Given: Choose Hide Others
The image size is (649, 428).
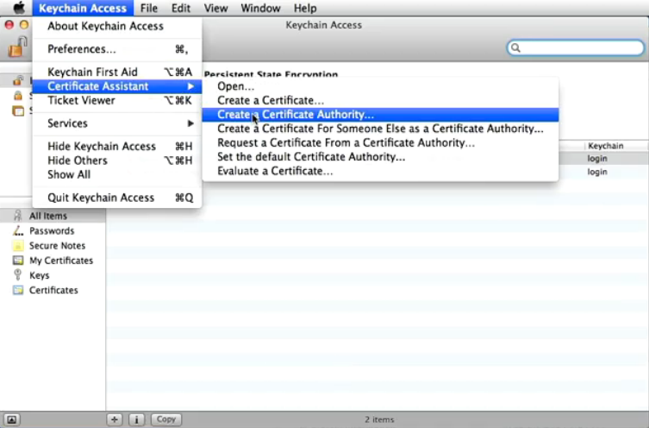Looking at the screenshot, I should [x=117, y=160].
